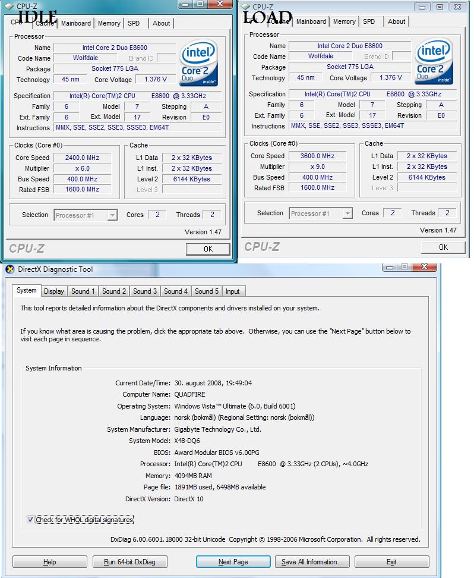
Task: Go to Next Page in DxDiag
Action: [x=233, y=562]
